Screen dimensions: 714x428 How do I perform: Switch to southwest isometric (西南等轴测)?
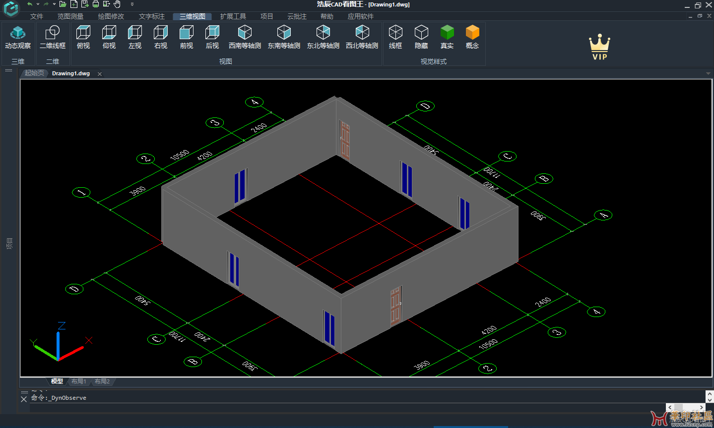pos(245,37)
